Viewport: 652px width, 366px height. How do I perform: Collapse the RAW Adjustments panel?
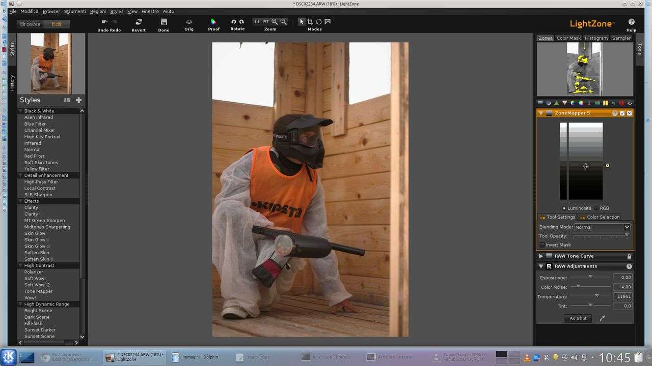coord(541,266)
